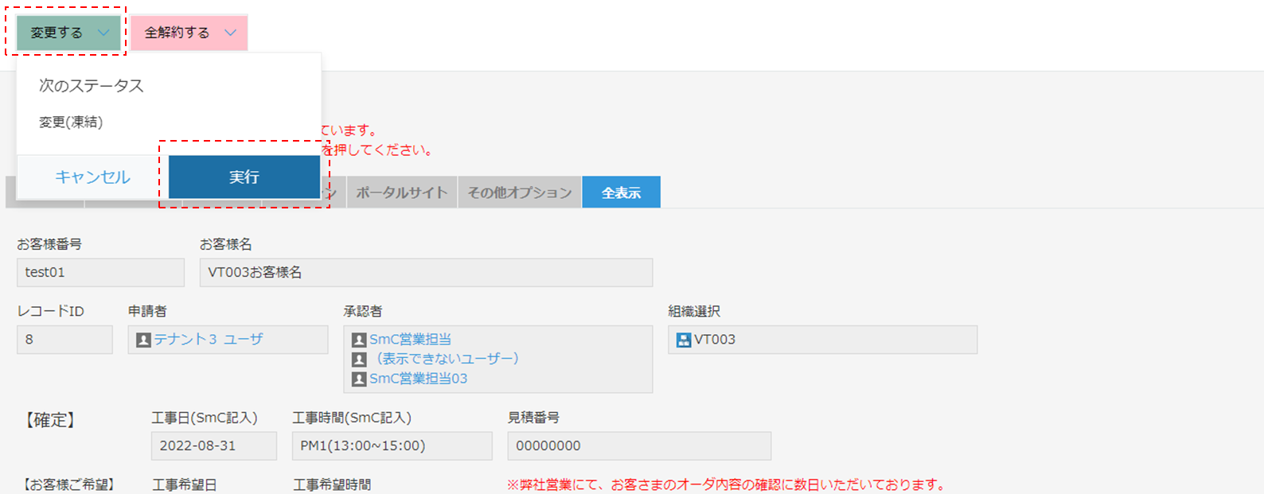Switch to the その他オプション tab
The width and height of the screenshot is (1264, 494).
520,193
